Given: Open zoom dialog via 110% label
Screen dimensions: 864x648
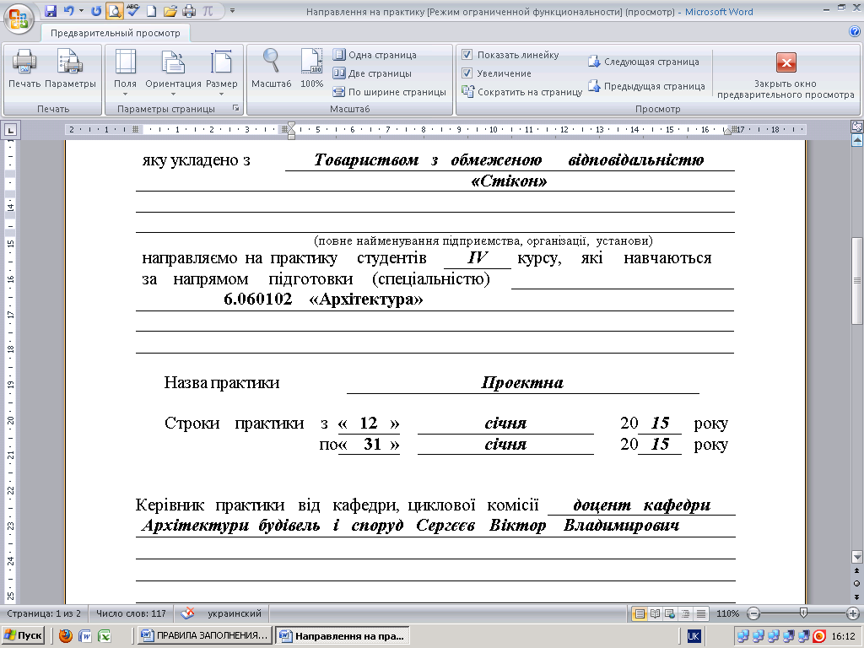Looking at the screenshot, I should coord(727,613).
